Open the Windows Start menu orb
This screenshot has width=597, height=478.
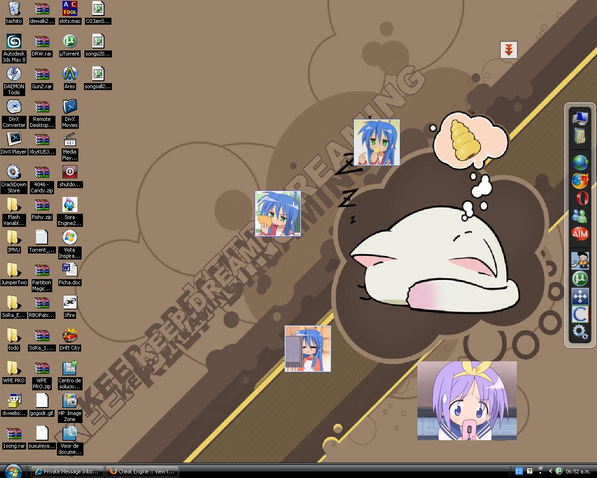pyautogui.click(x=13, y=471)
